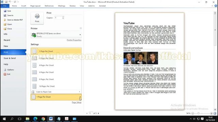Open Task View on taskbar
Viewport: 218px width, 122px height.
20,119
